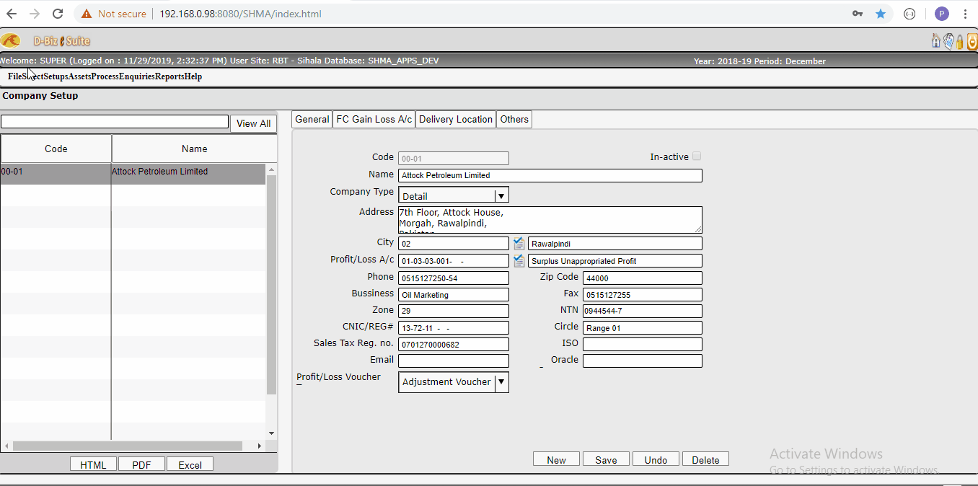Focus the CNIC/REG# field

coord(454,327)
